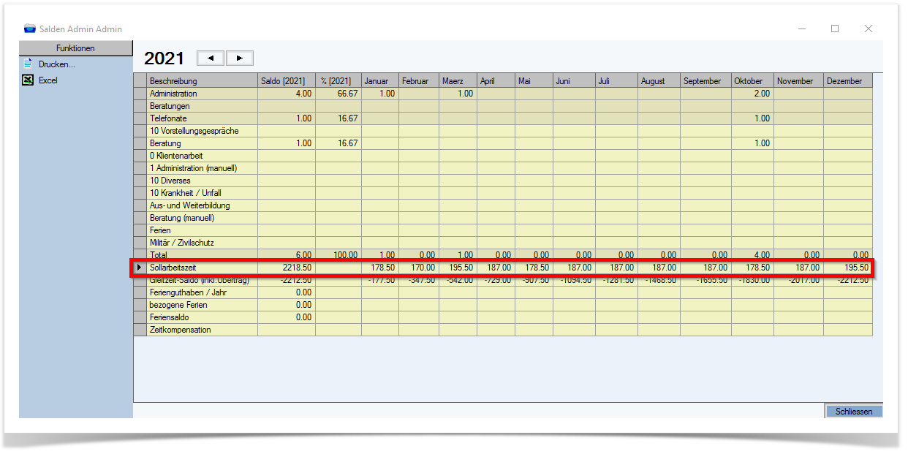Image resolution: width=908 pixels, height=454 pixels.
Task: Click the Administration saldo value 4.00
Action: pos(303,94)
